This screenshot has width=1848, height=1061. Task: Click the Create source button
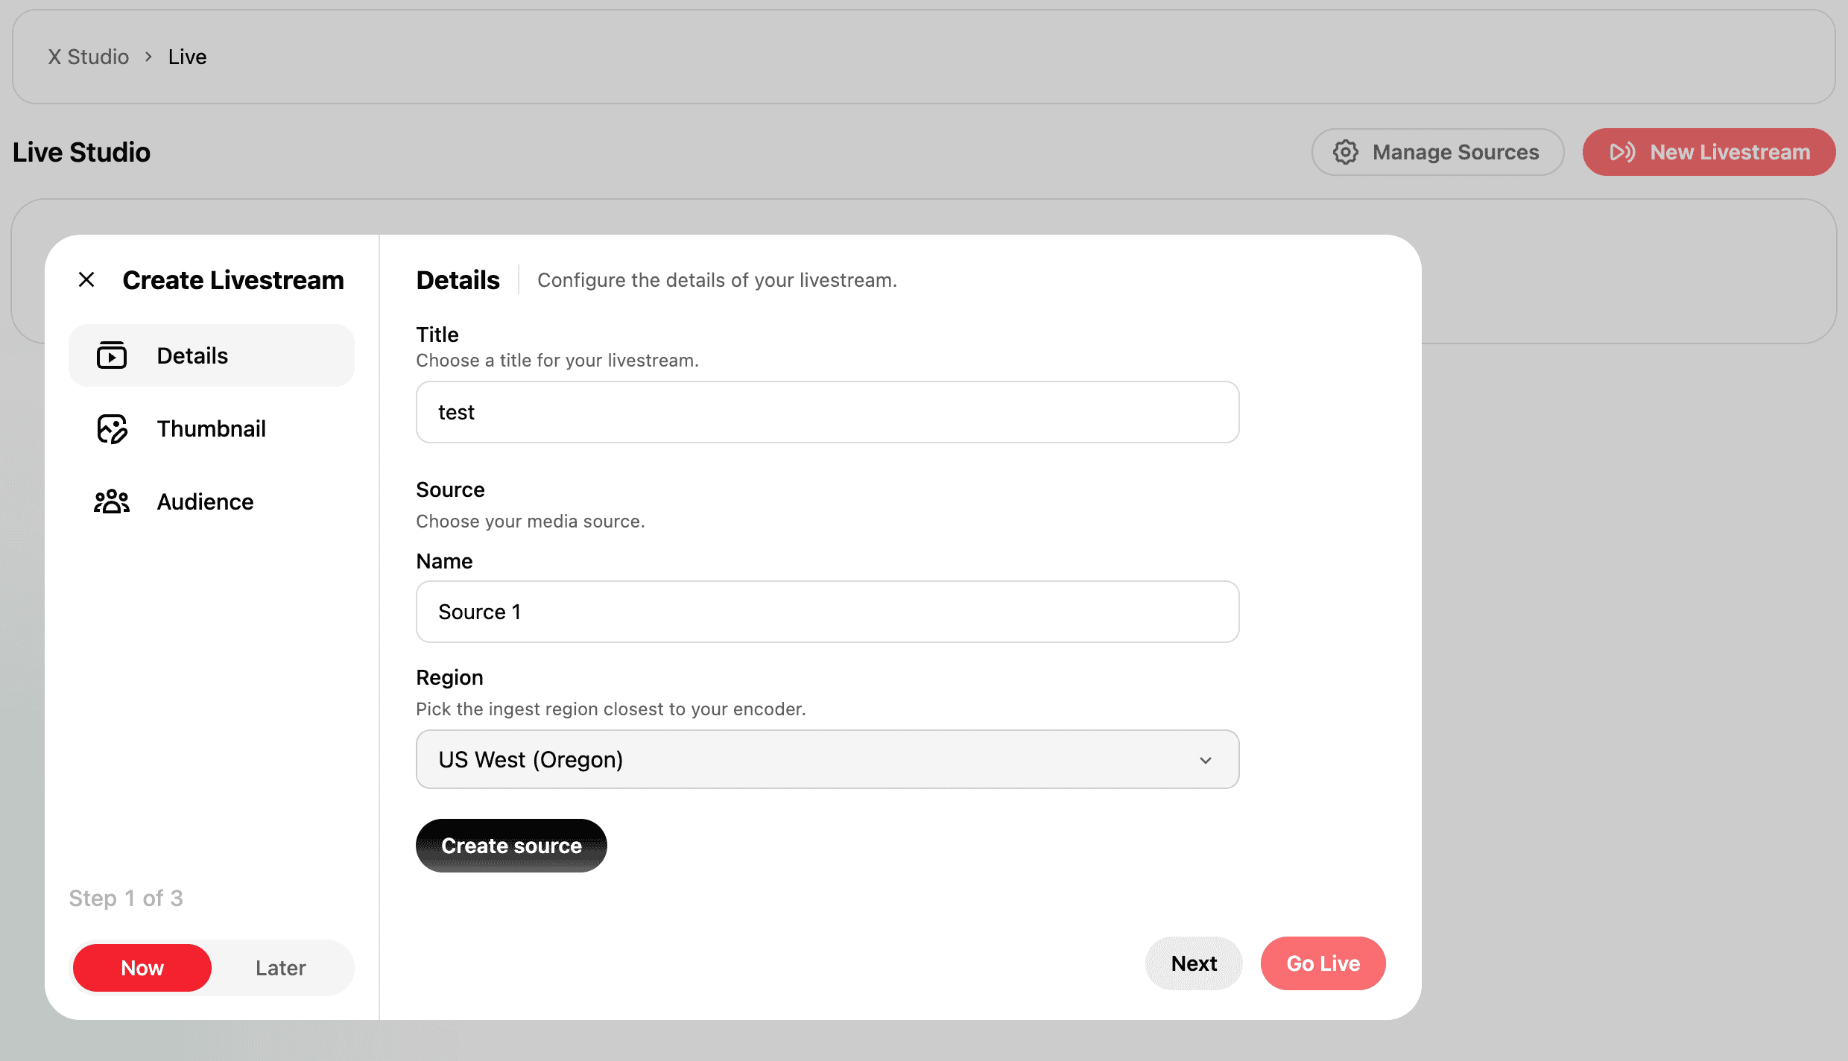point(511,846)
